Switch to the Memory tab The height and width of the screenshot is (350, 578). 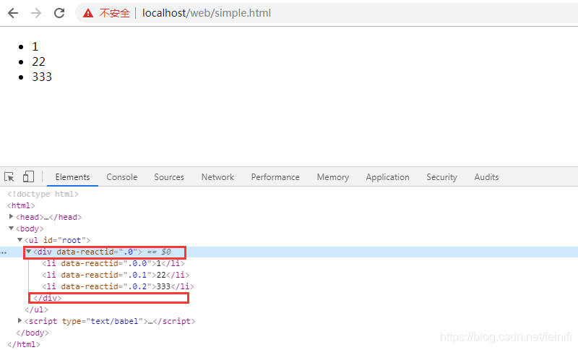pyautogui.click(x=333, y=177)
